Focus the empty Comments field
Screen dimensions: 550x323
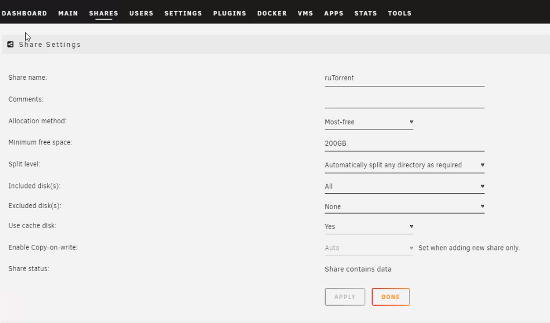[404, 100]
